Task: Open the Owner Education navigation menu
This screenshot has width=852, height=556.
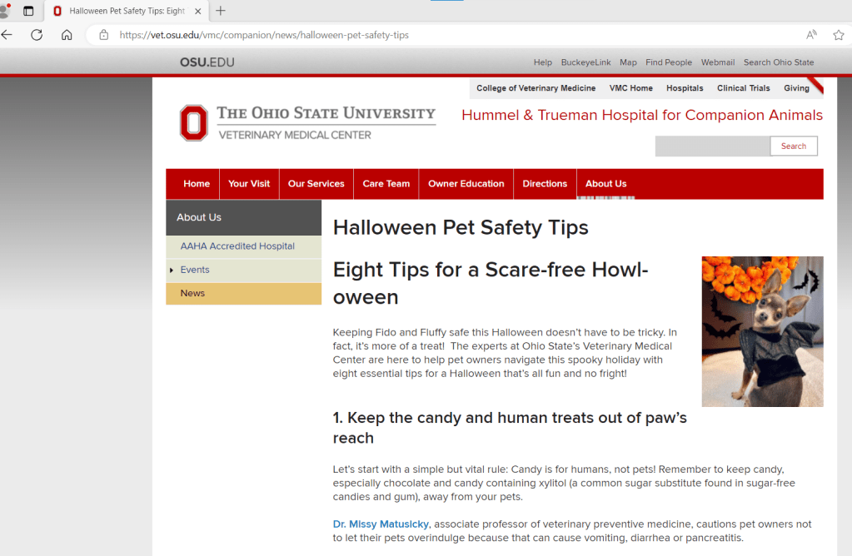Action: [x=466, y=184]
